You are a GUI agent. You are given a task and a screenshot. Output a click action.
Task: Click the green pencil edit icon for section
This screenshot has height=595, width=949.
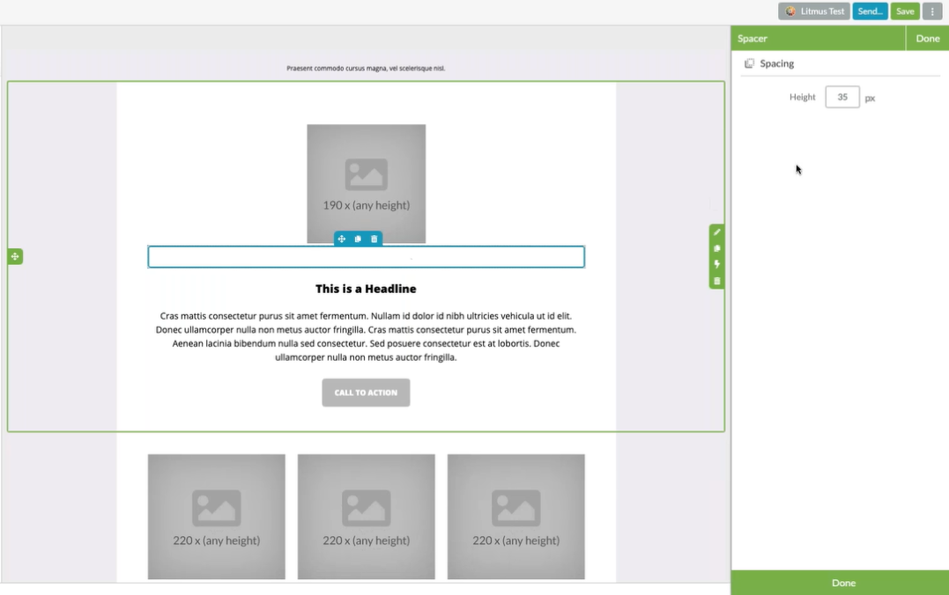(x=716, y=232)
